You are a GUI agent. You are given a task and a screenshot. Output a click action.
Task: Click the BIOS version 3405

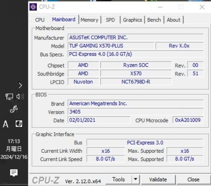[136, 112]
